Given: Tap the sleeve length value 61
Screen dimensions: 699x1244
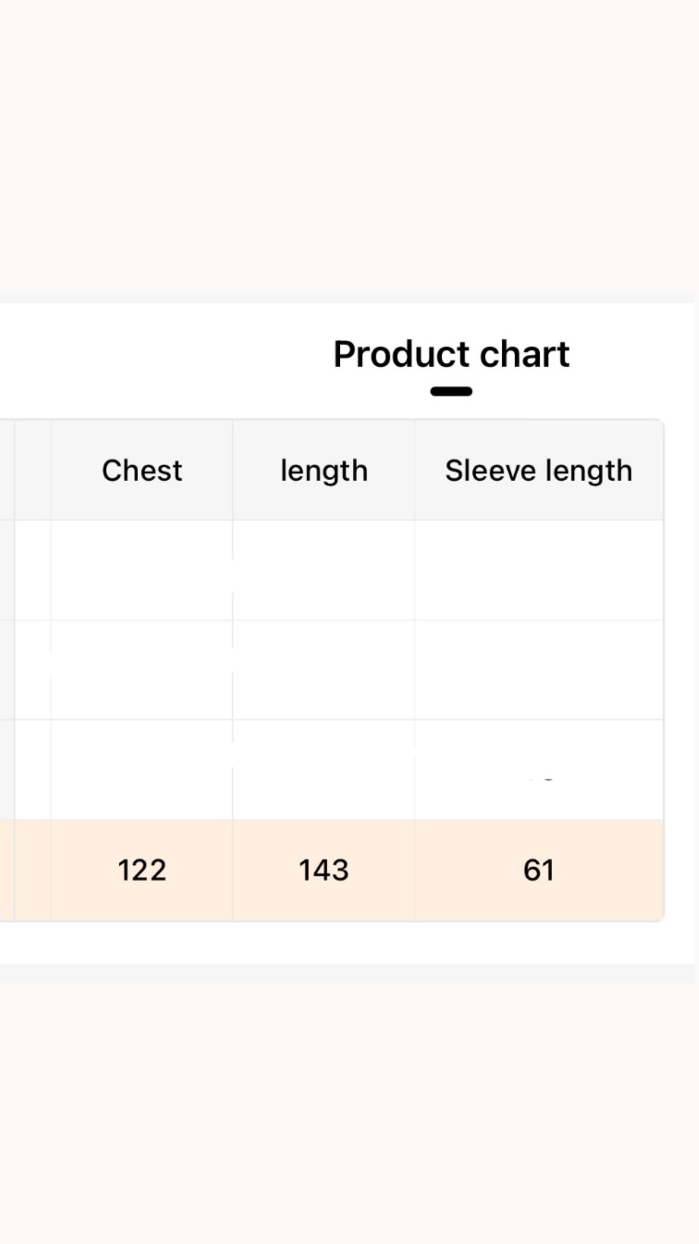Looking at the screenshot, I should [x=539, y=870].
